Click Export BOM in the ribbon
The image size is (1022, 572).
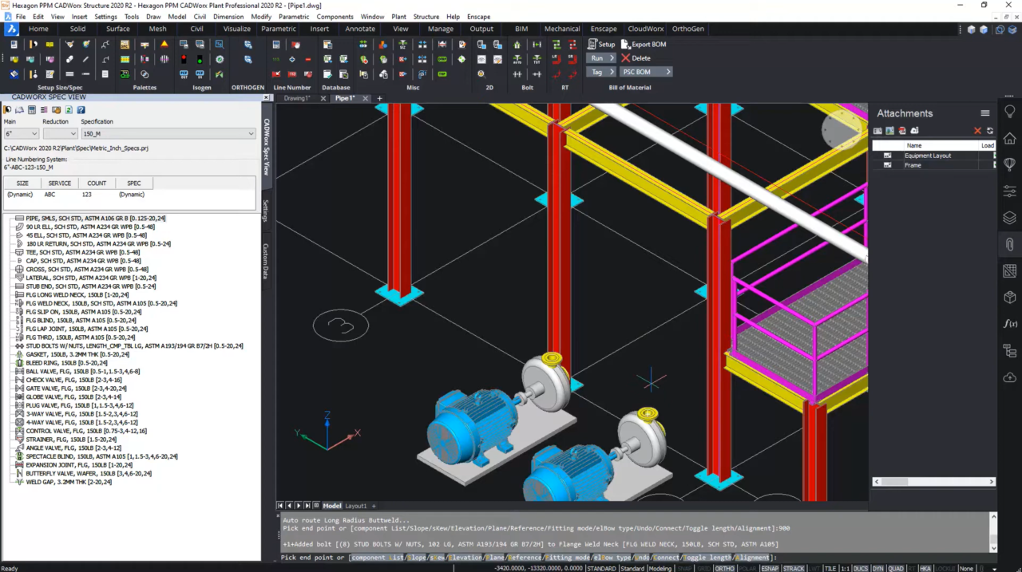[x=644, y=45]
